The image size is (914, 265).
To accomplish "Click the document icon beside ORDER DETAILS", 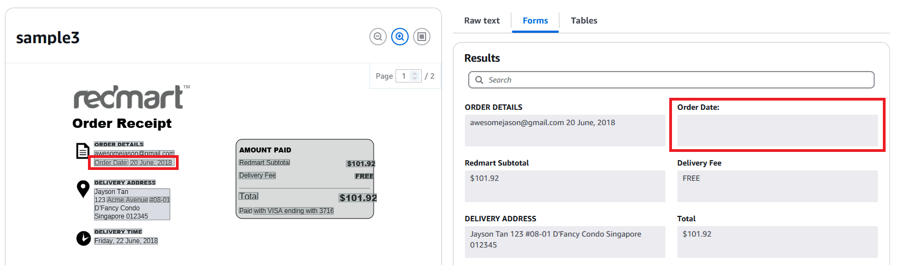I will pyautogui.click(x=82, y=151).
